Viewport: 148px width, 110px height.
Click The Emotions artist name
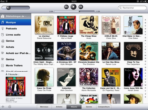[x=89, y=64]
